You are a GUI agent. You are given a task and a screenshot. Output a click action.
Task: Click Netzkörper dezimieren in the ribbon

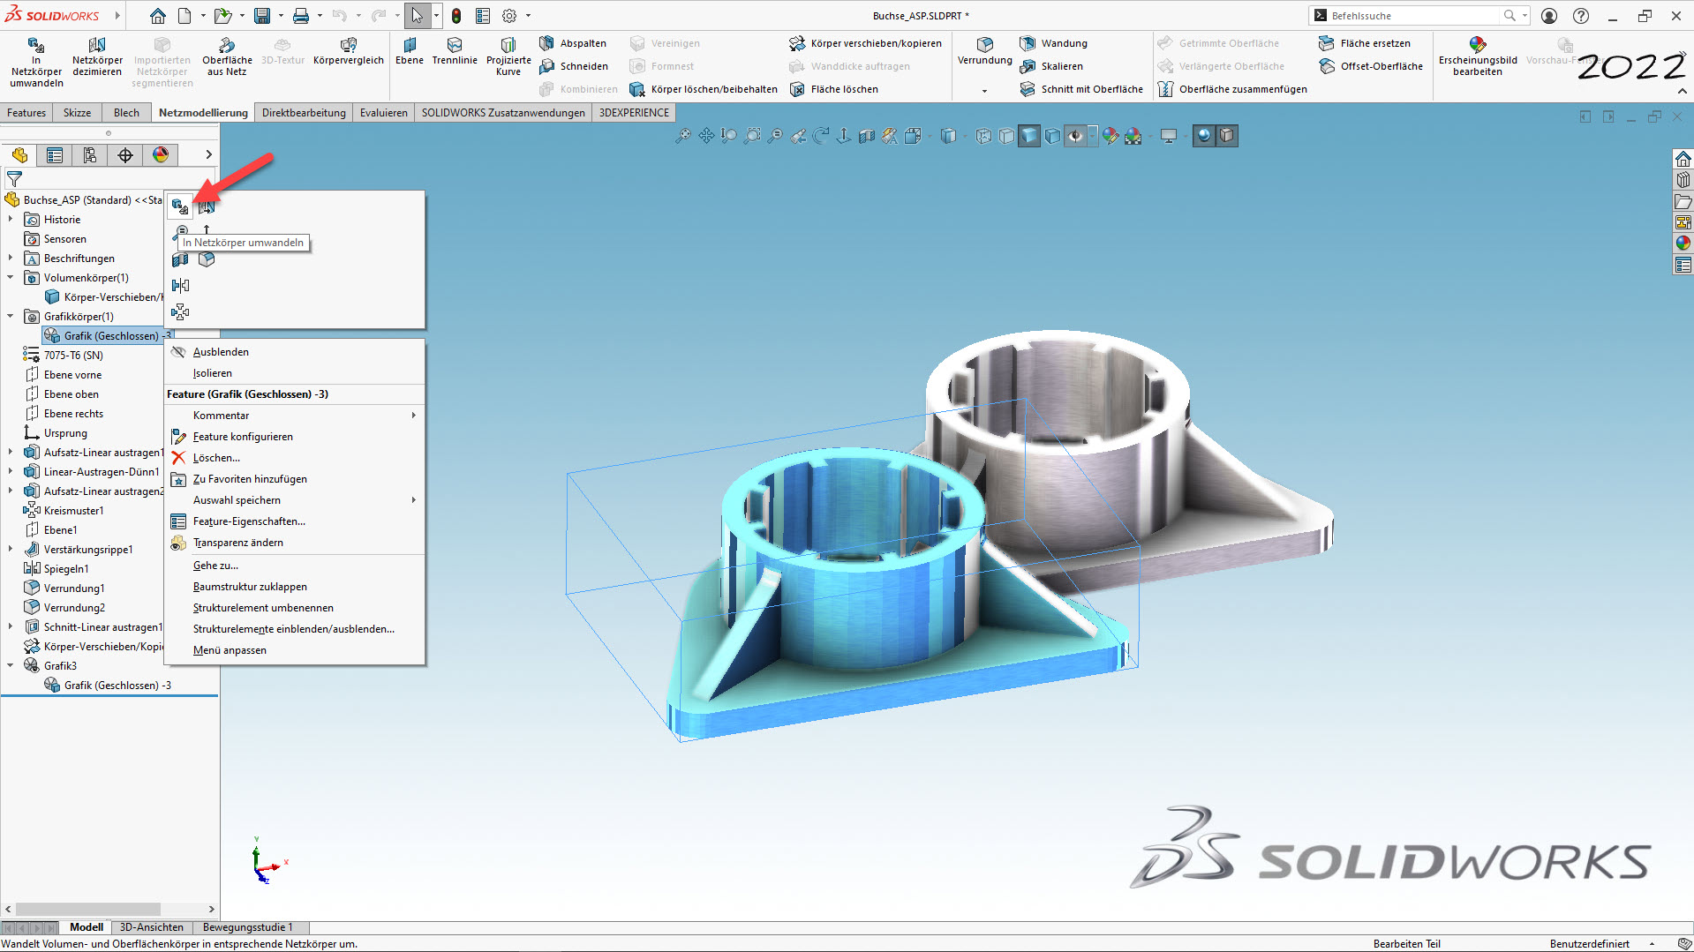(97, 58)
